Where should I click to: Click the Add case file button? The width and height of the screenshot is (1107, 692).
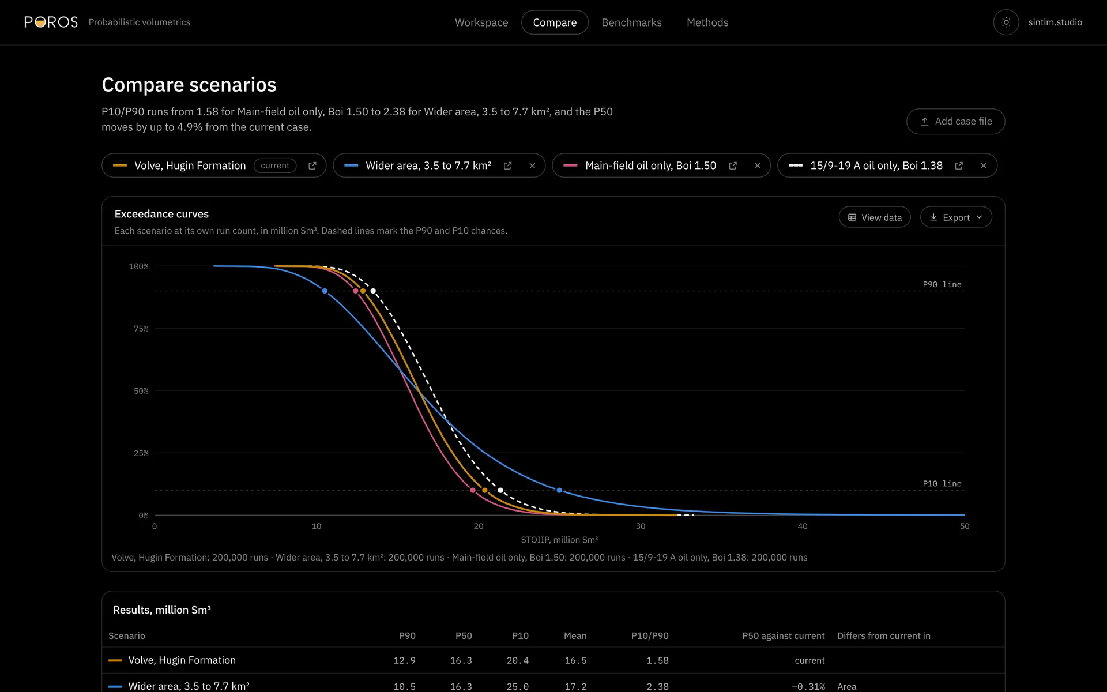[955, 121]
